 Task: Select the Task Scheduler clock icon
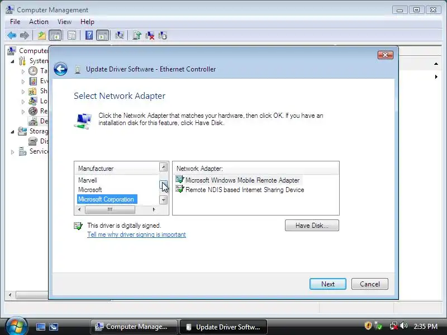coord(33,71)
